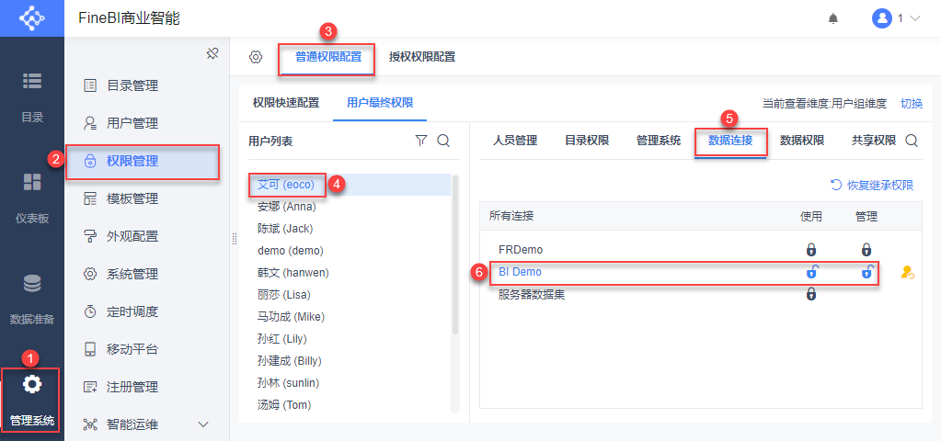This screenshot has height=441, width=941.
Task: Click the user key icon for BI Demo
Action: coord(908,272)
